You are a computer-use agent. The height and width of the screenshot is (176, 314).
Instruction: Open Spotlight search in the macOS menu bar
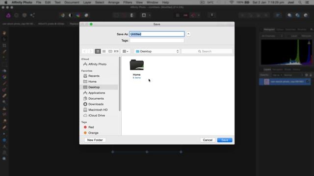pyautogui.click(x=300, y=2)
